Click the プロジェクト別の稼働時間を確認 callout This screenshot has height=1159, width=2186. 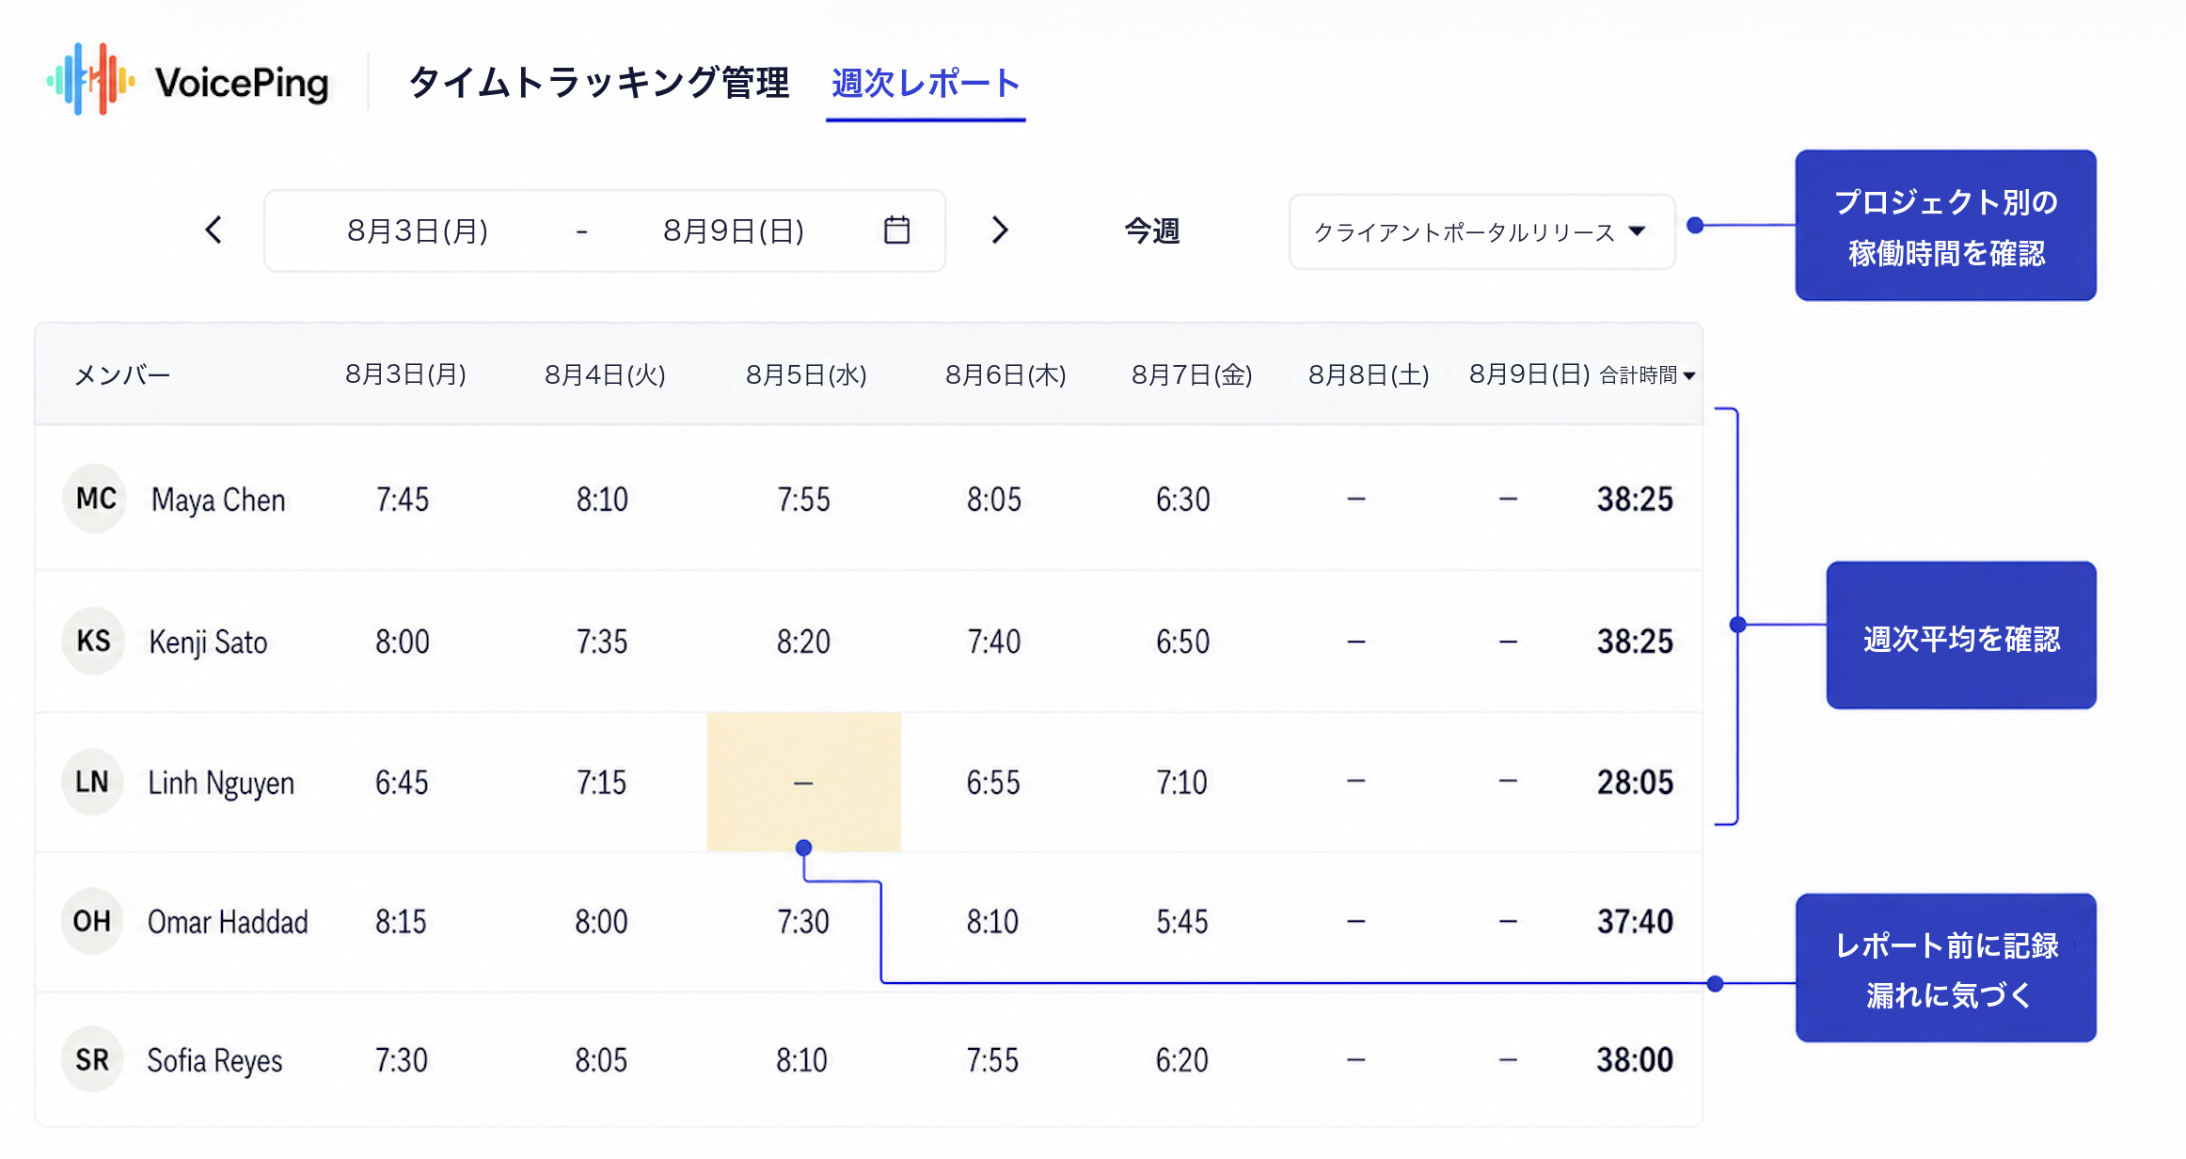click(1945, 226)
